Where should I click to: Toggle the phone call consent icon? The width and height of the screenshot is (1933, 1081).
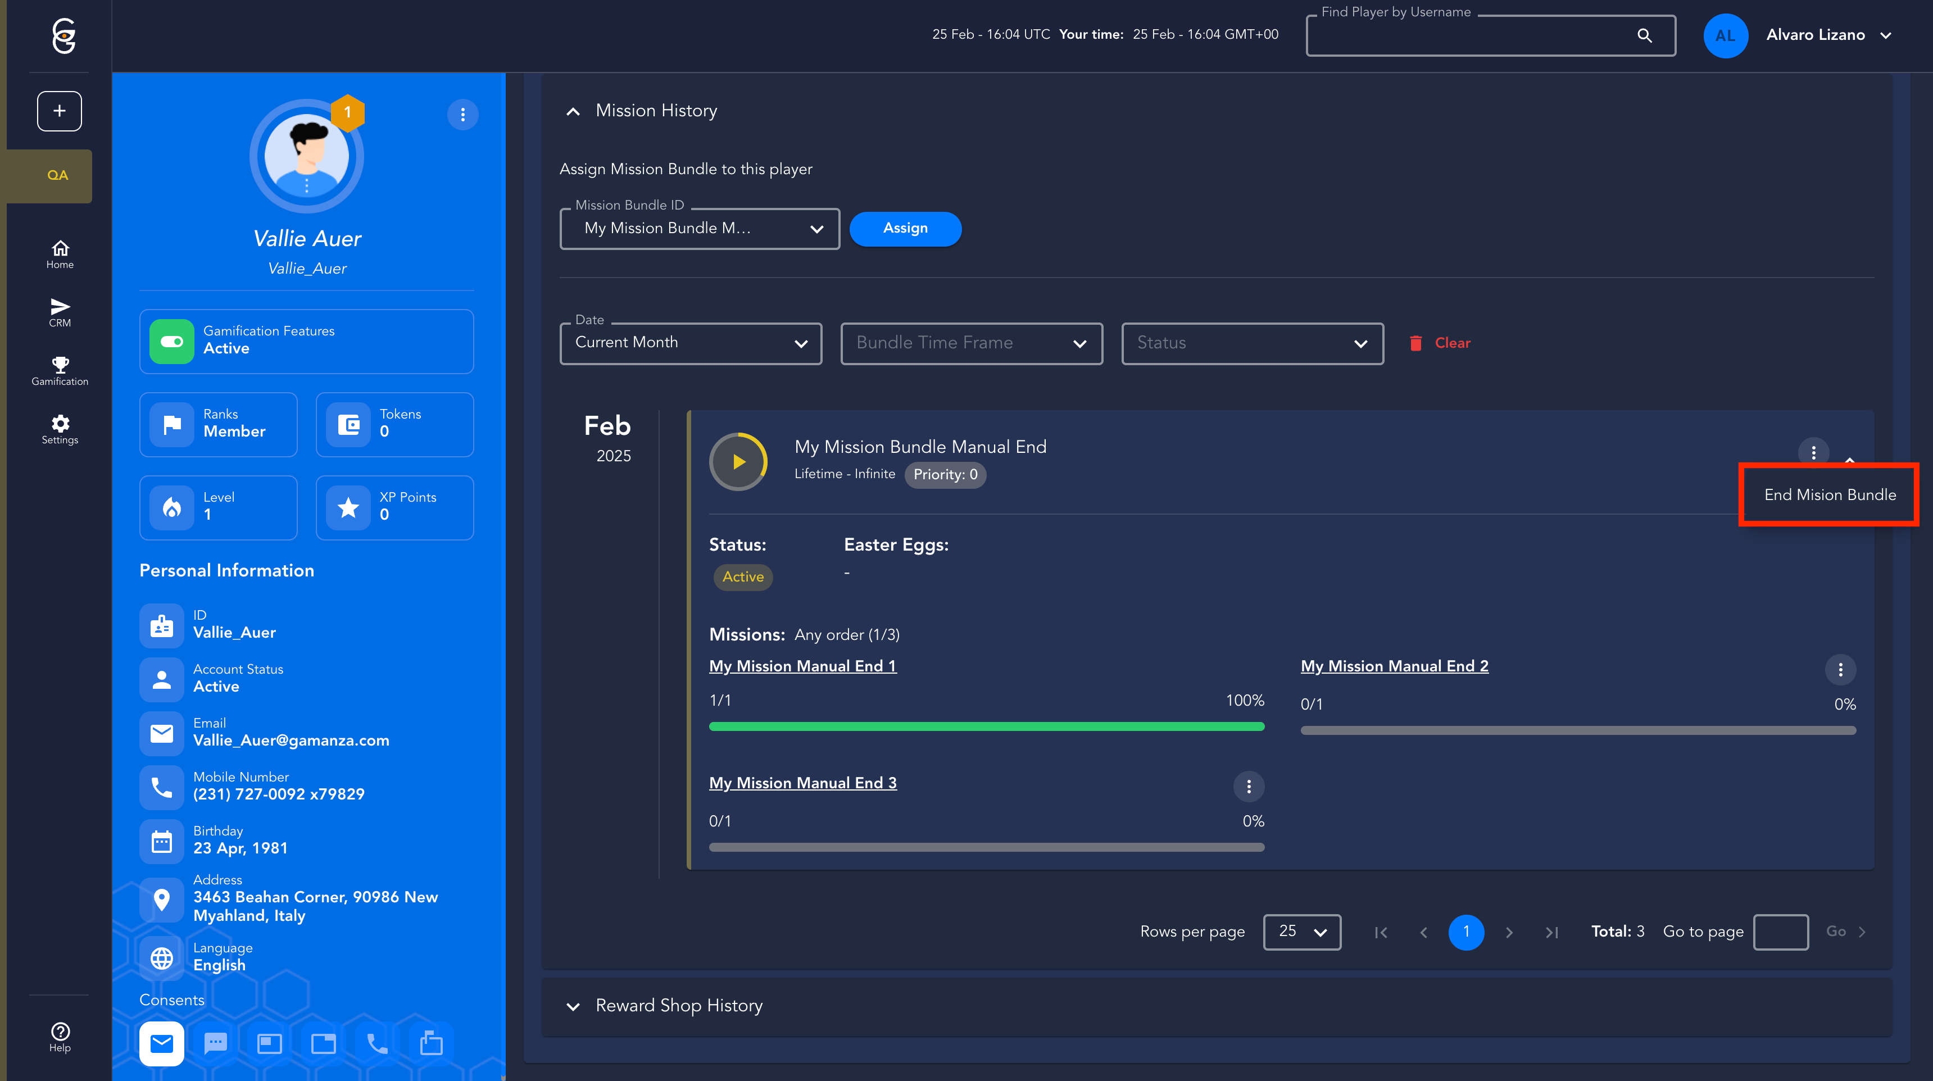pos(376,1043)
